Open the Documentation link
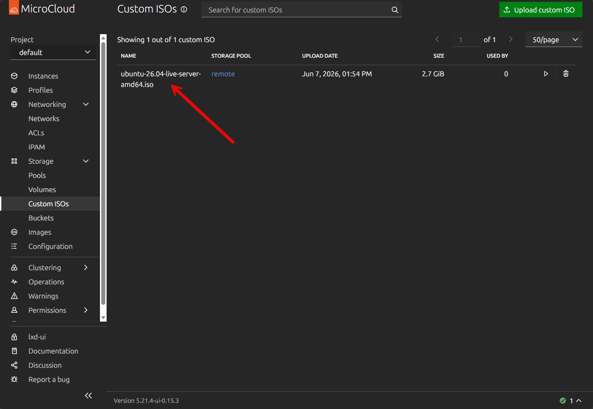This screenshot has width=593, height=409. pyautogui.click(x=53, y=351)
